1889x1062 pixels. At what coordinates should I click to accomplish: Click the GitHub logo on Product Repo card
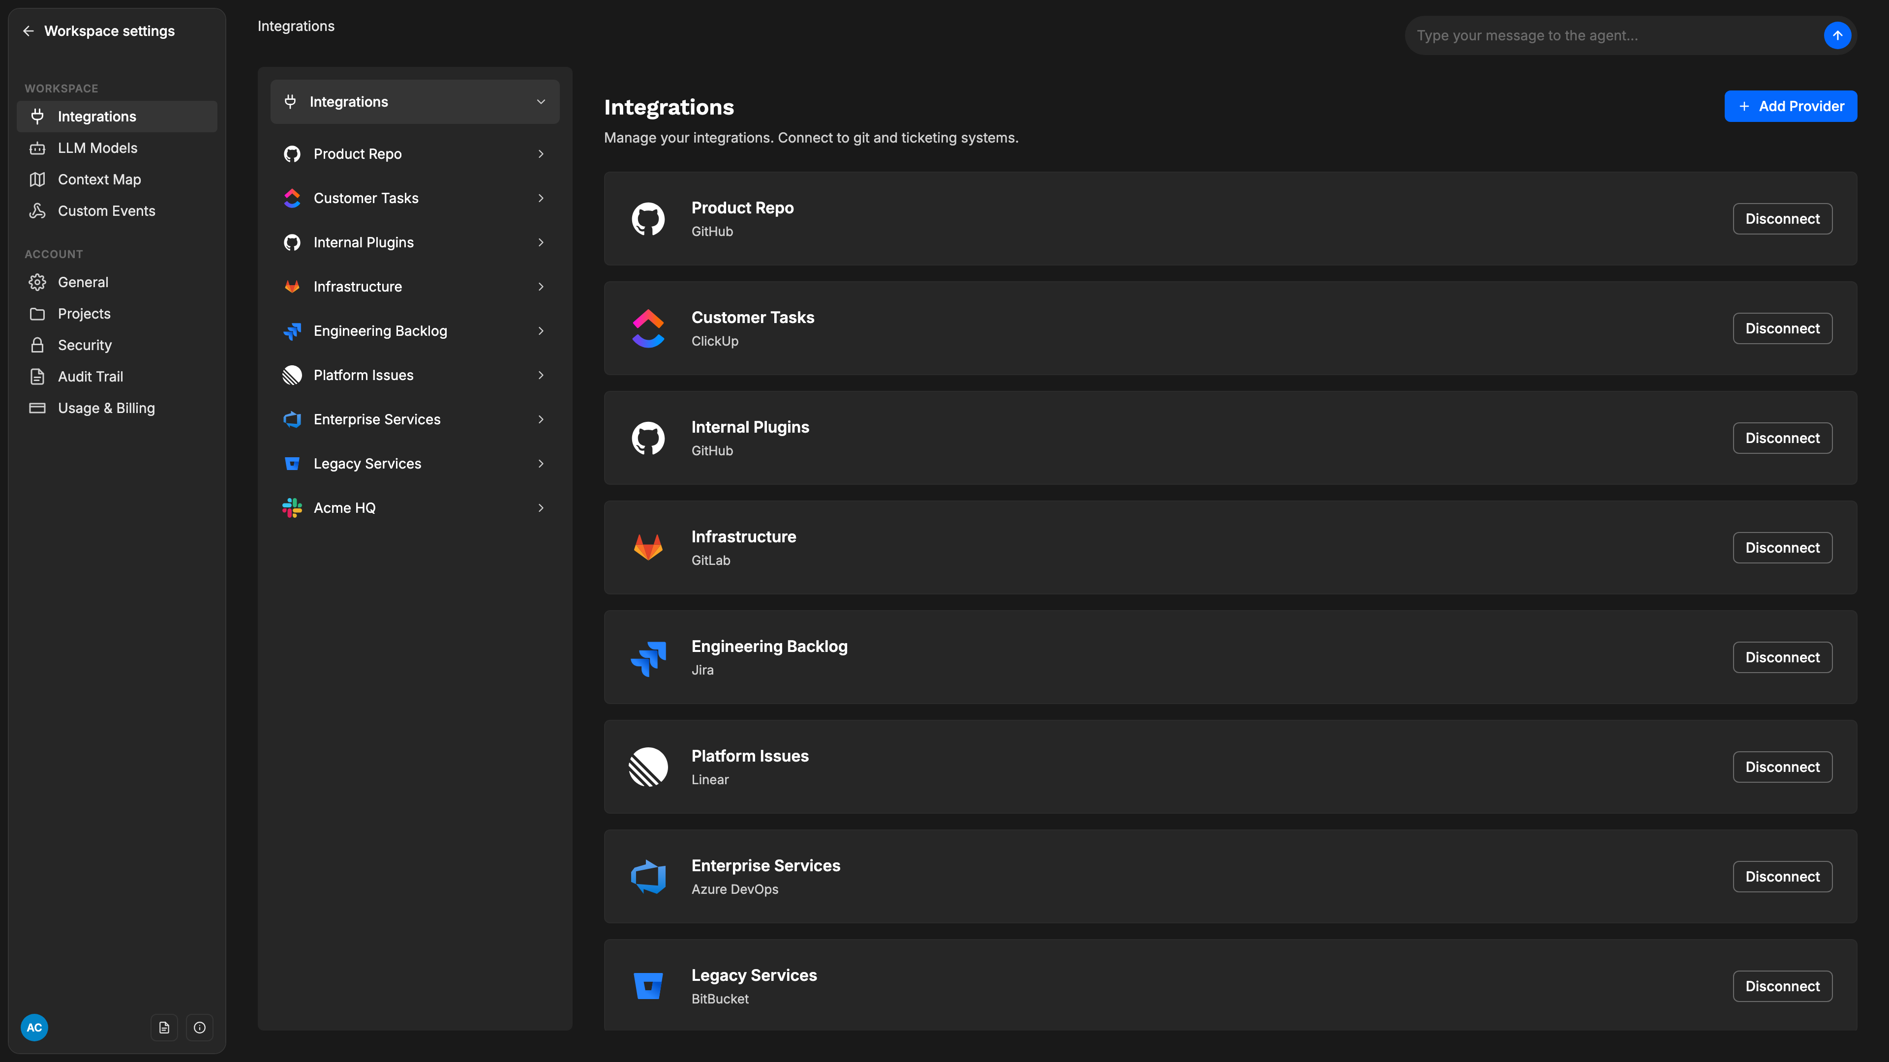point(648,219)
